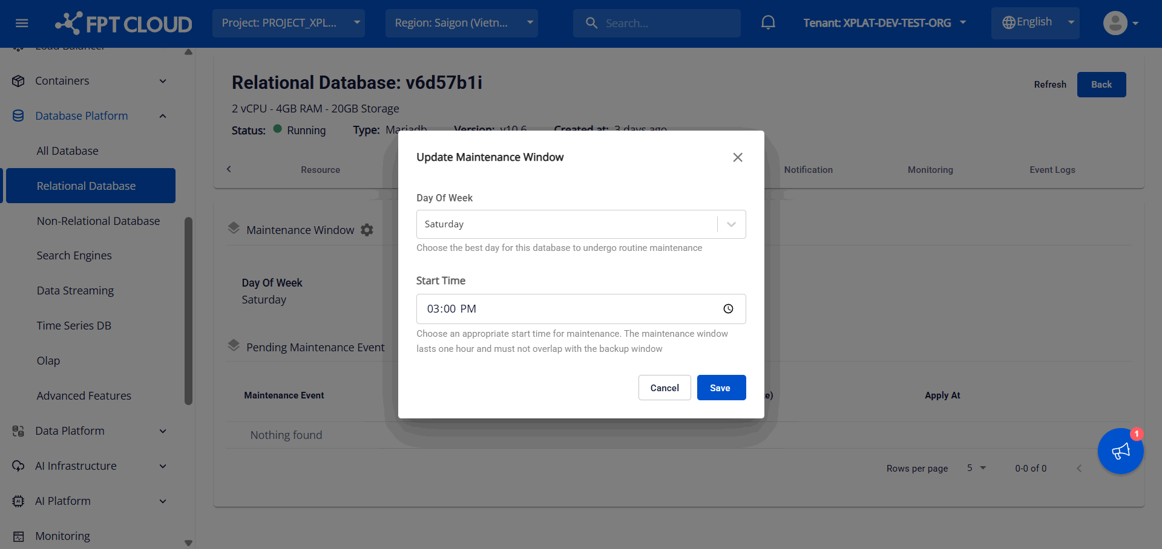Click the FPT Cloud logo
Screen dimensions: 1162x549
[x=124, y=24]
